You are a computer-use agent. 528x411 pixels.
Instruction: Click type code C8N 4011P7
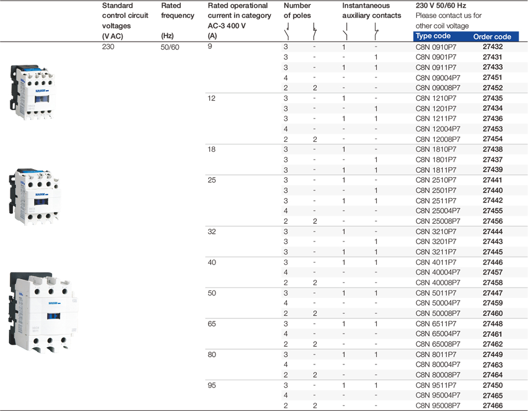(x=435, y=262)
